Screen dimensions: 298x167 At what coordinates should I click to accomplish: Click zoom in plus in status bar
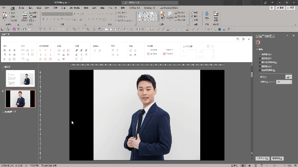tap(284, 166)
